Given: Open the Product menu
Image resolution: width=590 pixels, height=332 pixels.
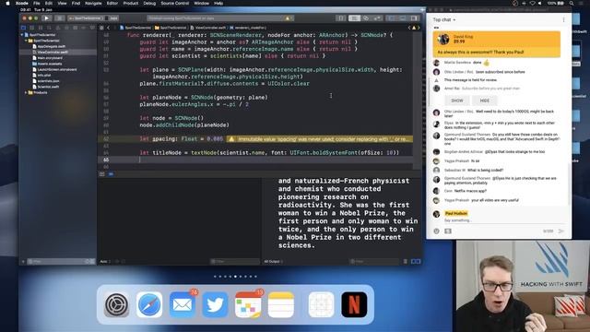Looking at the screenshot, I should (131, 3).
